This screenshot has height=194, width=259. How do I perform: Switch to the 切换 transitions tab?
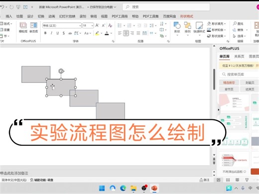click(41, 16)
